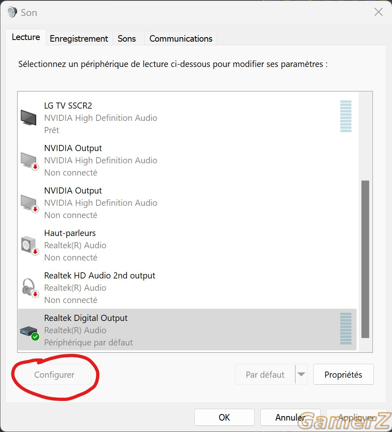Select Realtek HD Audio 2nd output name
The width and height of the screenshot is (392, 432).
[x=100, y=276]
